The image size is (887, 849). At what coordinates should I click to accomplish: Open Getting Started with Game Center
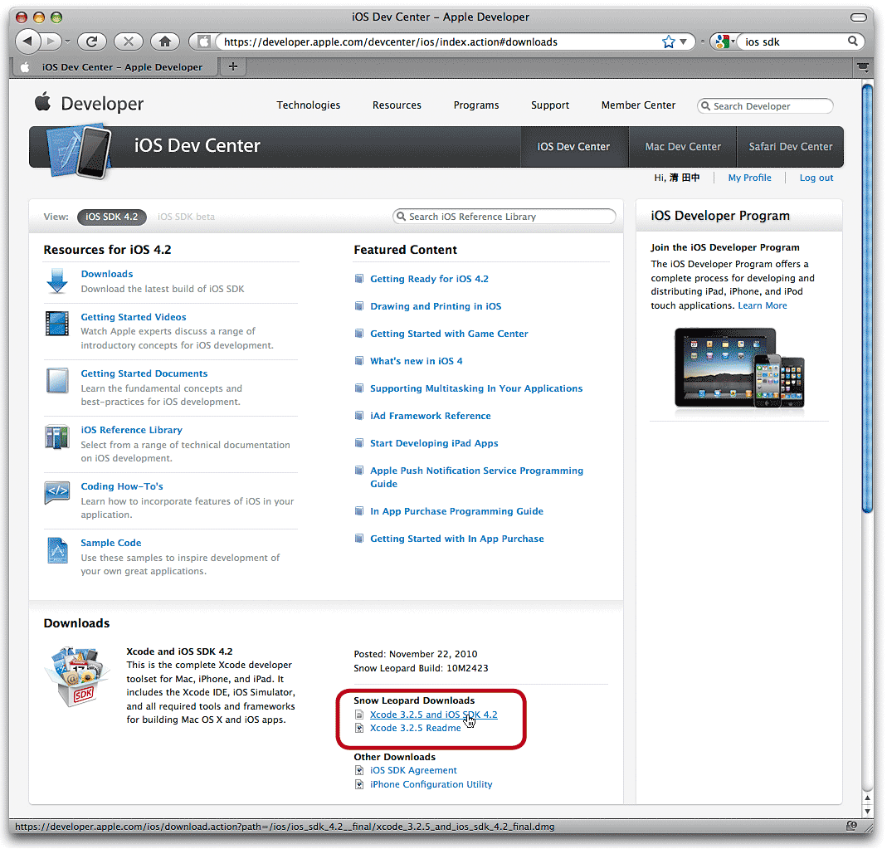coord(449,334)
